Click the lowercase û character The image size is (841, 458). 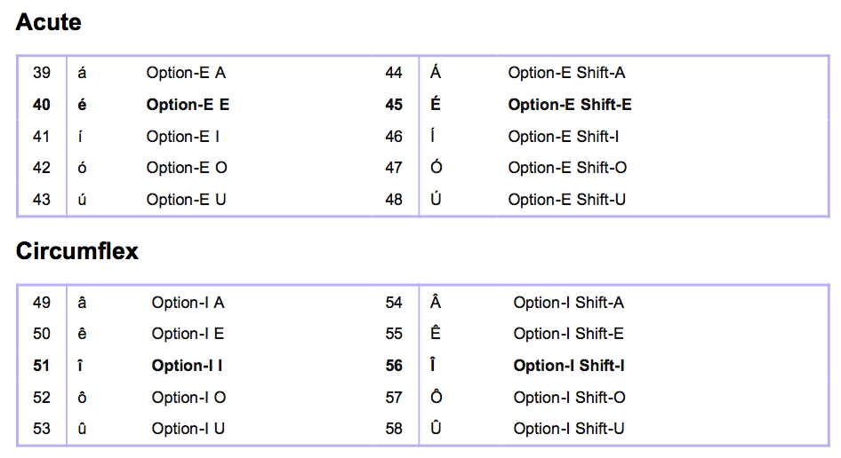point(83,429)
